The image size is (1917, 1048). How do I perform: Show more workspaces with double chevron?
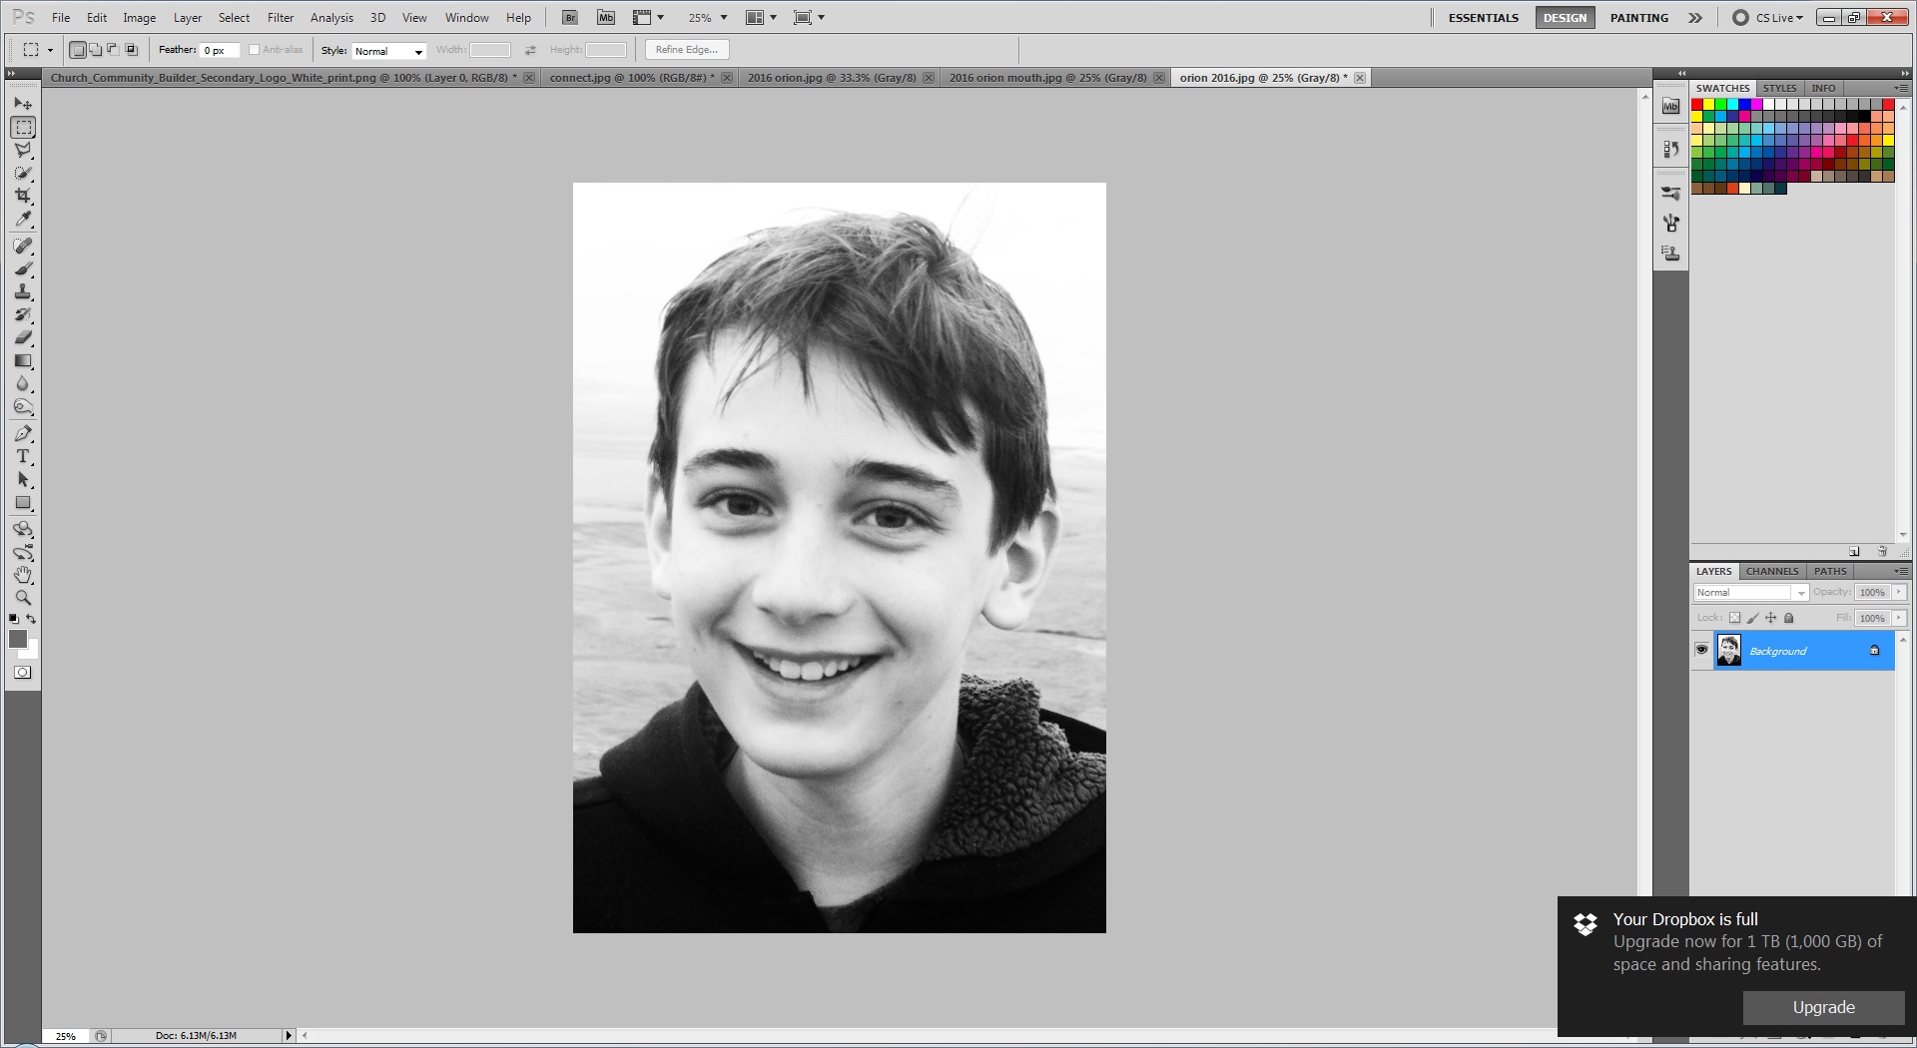1694,18
